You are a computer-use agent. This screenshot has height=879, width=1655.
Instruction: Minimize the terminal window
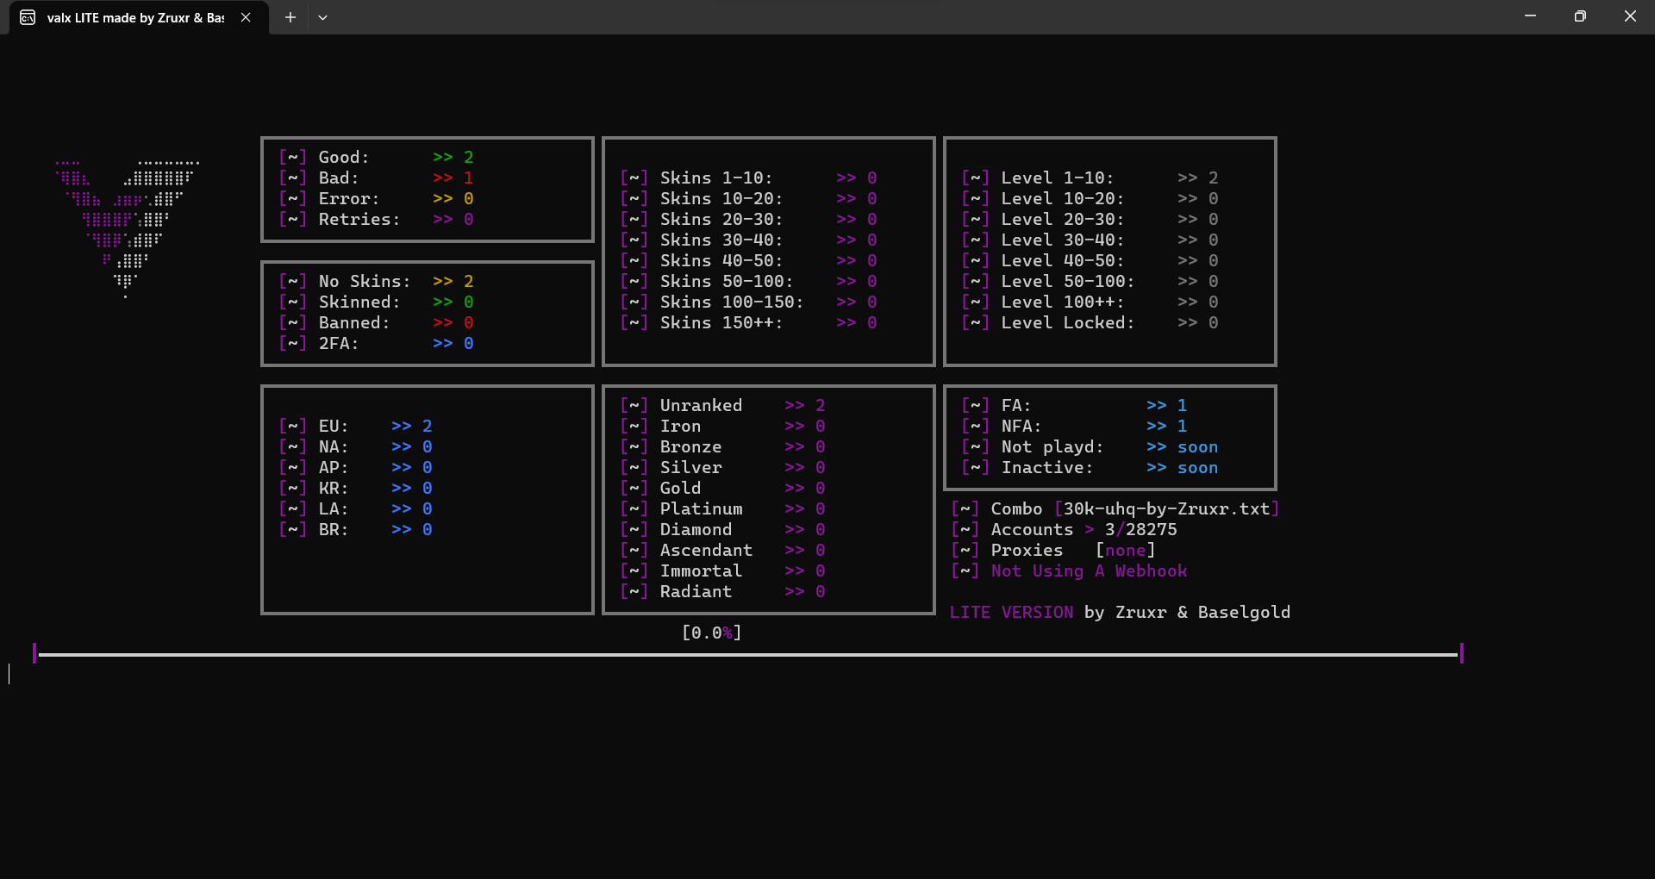(1530, 16)
